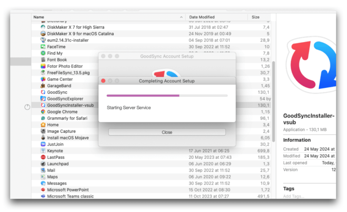Click the Game Center app icon
Screen dimensions: 347x212
coord(43,79)
